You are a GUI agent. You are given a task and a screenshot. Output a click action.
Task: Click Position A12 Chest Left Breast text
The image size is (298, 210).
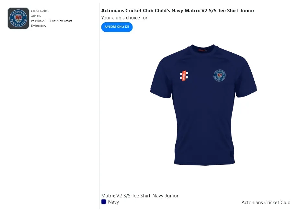click(x=52, y=21)
